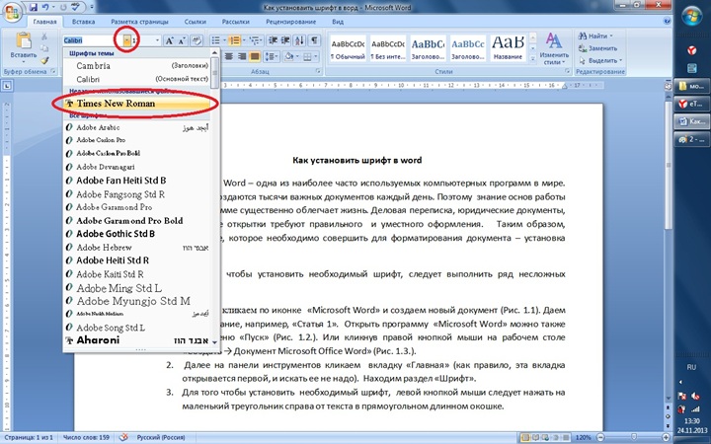Apply the Обычный style

point(349,48)
